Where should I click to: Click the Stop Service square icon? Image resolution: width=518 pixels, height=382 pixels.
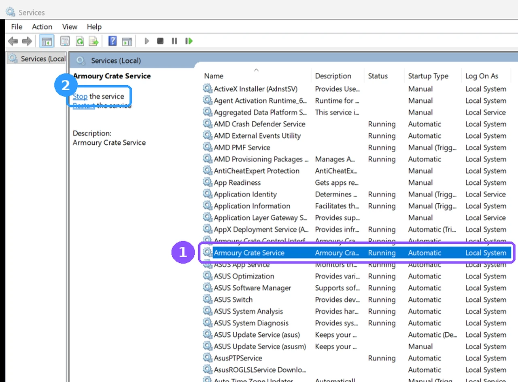point(160,41)
